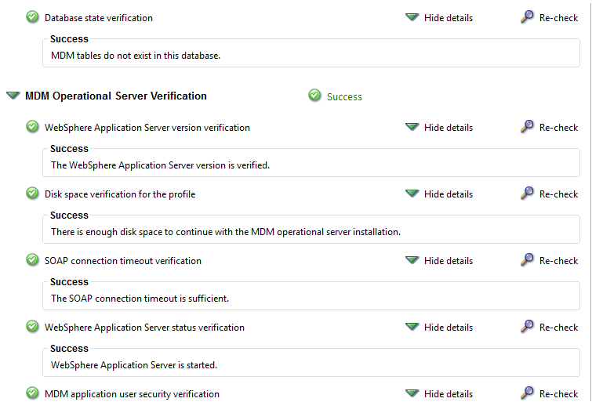Click green check icon beside Database state verification
Screen dimensions: 592x402
pyautogui.click(x=32, y=17)
